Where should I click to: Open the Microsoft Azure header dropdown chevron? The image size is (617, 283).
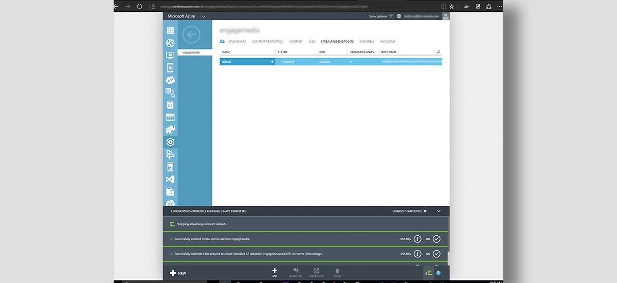[x=203, y=16]
